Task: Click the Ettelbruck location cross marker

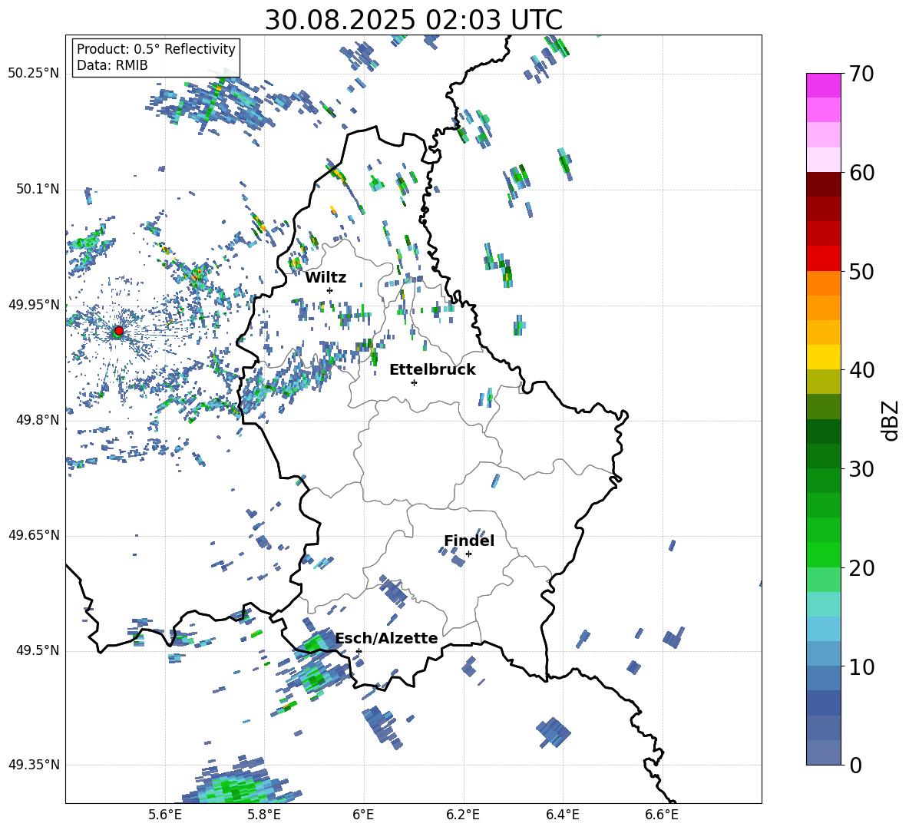Action: click(414, 382)
